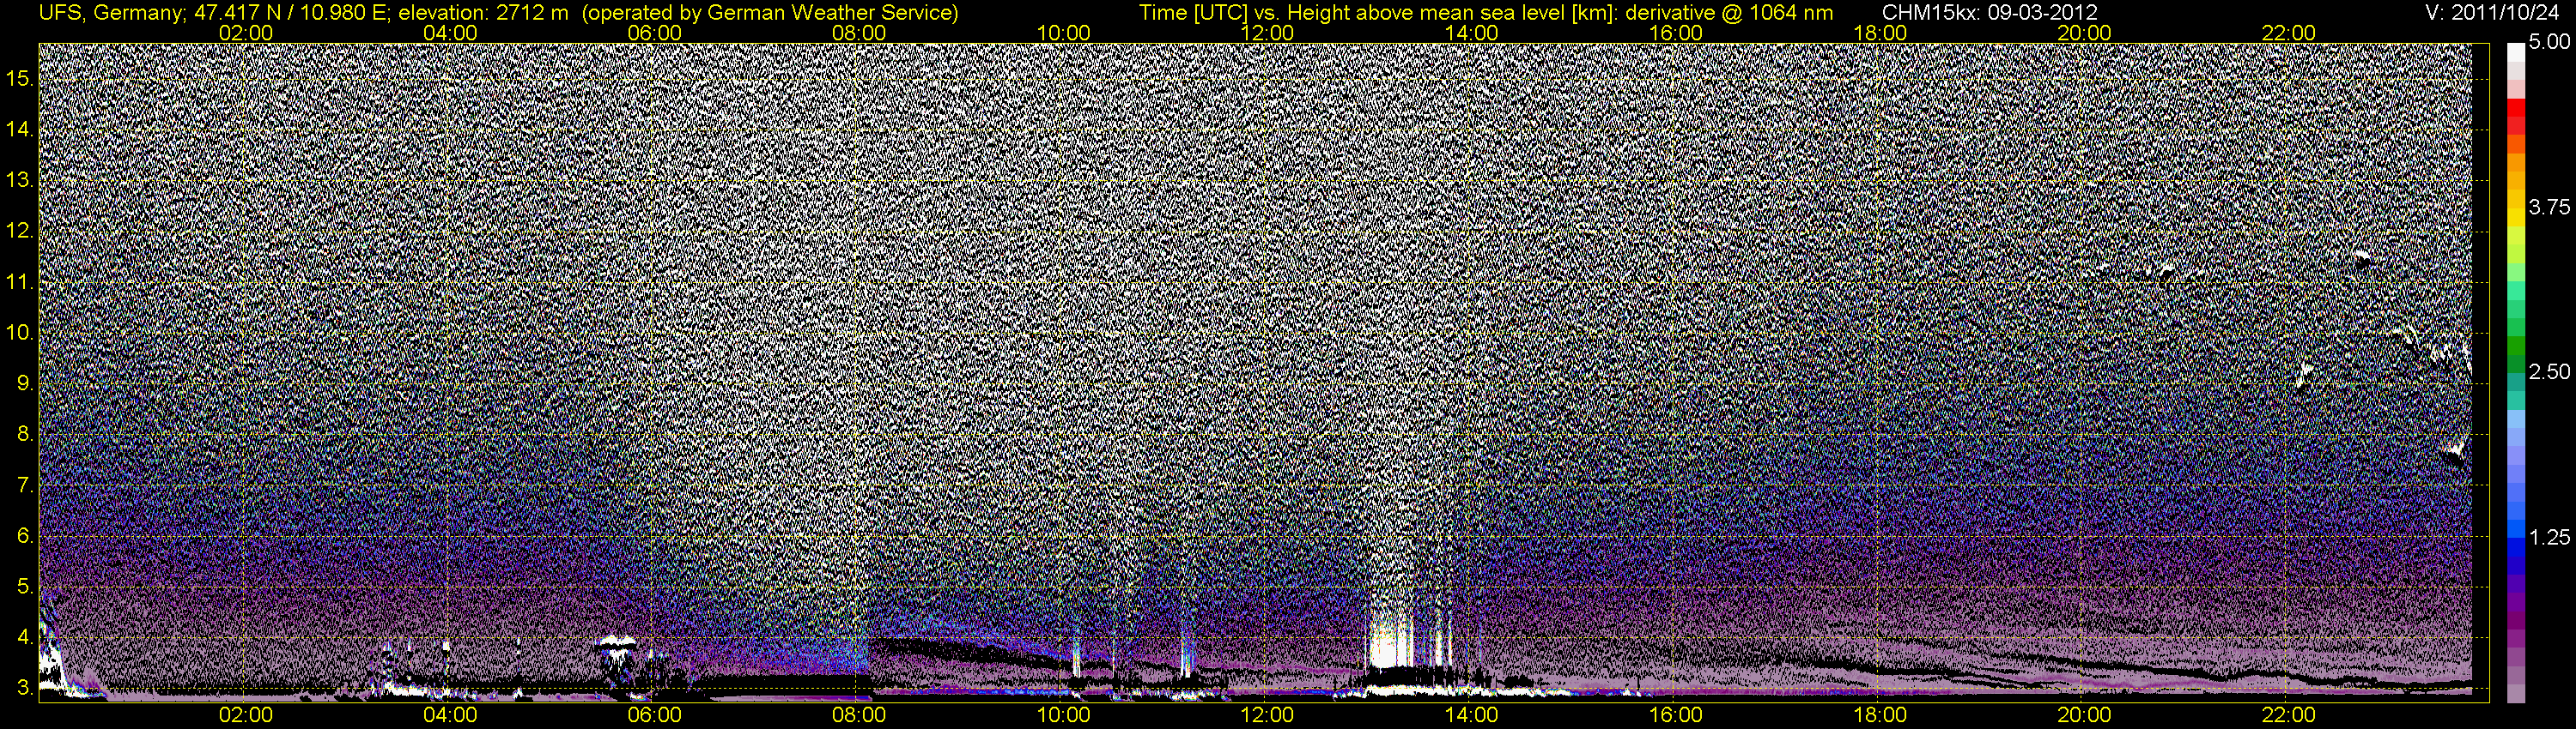Select the 06:00 tick label below the plot
Screen dimensions: 2576x729
tap(654, 715)
